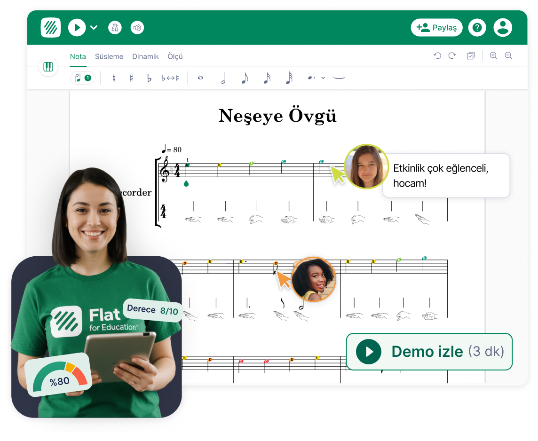This screenshot has height=441, width=538.
Task: Open the Ölçü tab
Action: pos(175,56)
